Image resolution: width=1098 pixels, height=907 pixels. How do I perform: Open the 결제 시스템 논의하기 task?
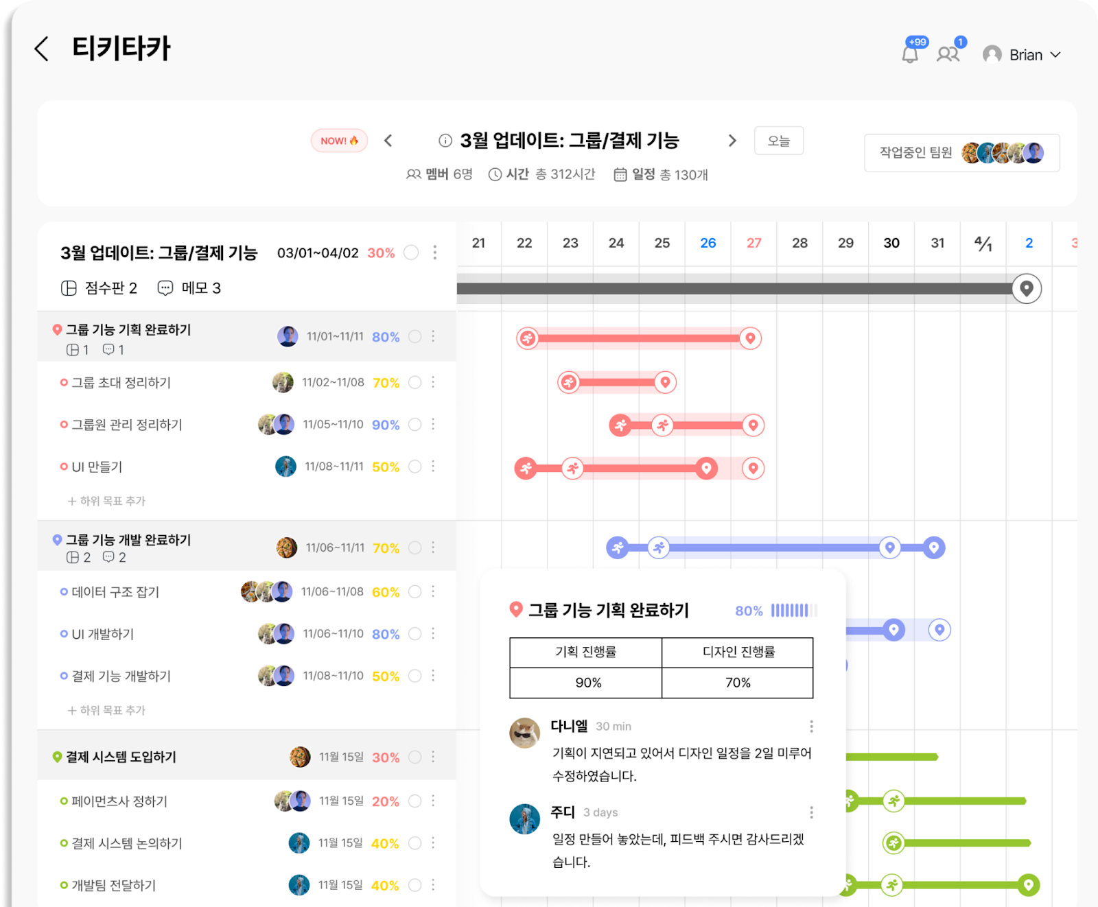tap(127, 843)
